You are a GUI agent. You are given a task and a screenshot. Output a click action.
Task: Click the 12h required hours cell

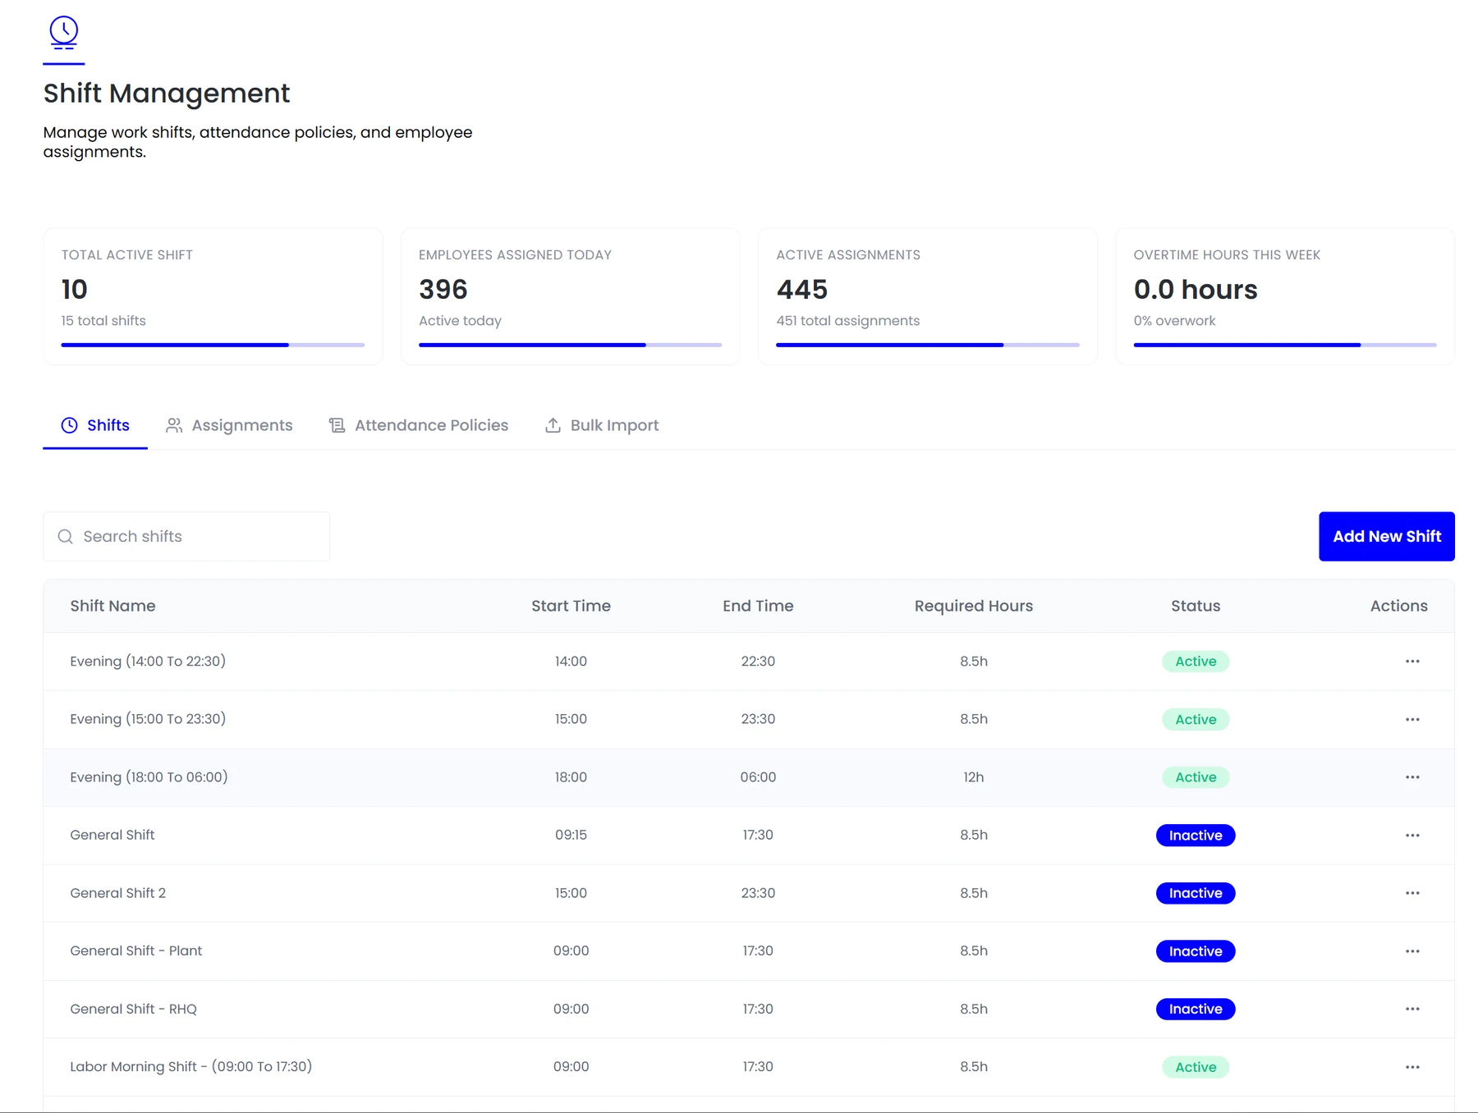974,777
